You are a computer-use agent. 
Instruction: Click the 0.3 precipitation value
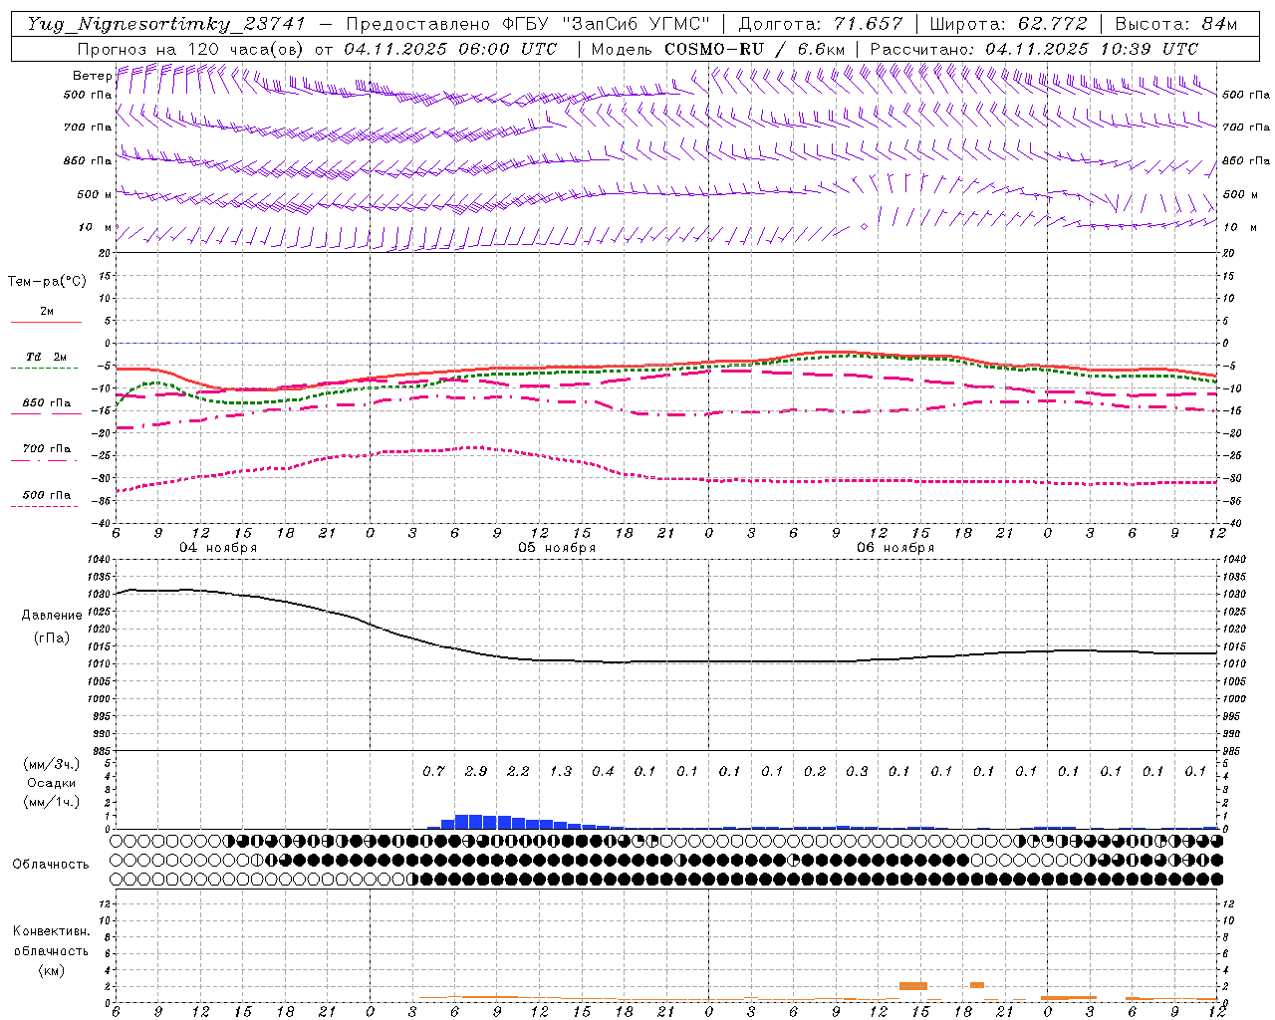coord(857,771)
